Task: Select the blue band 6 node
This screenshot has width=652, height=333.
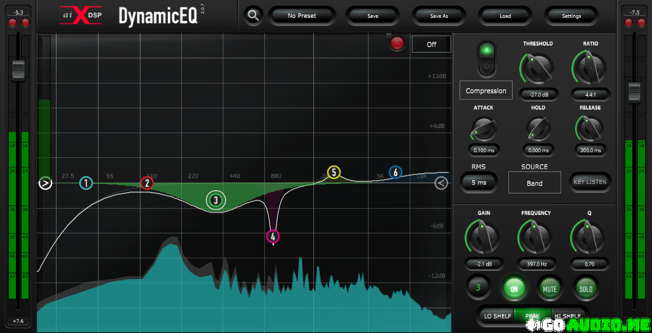Action: 395,172
